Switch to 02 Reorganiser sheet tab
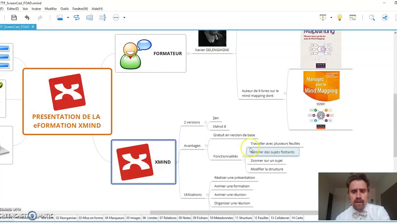This screenshot has width=397, height=223. click(66, 218)
